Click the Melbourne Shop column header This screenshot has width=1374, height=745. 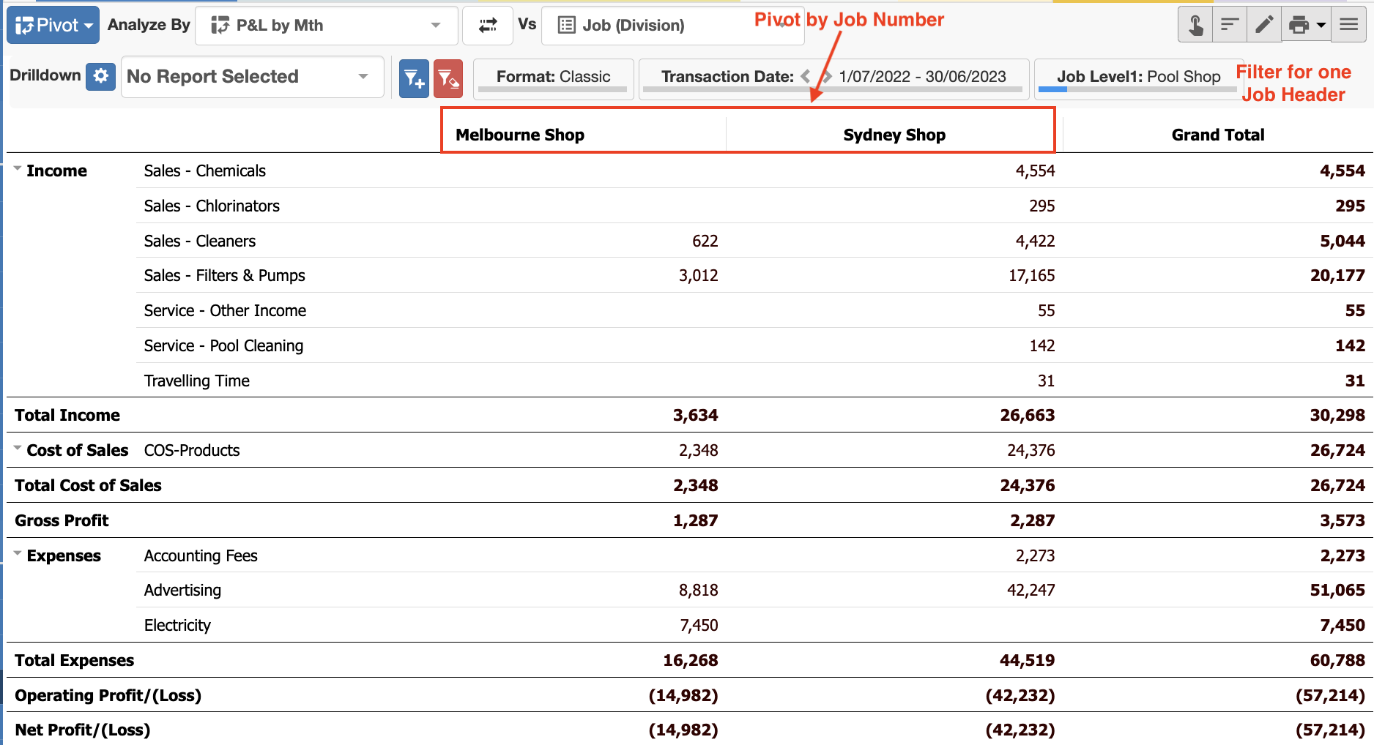click(x=520, y=135)
